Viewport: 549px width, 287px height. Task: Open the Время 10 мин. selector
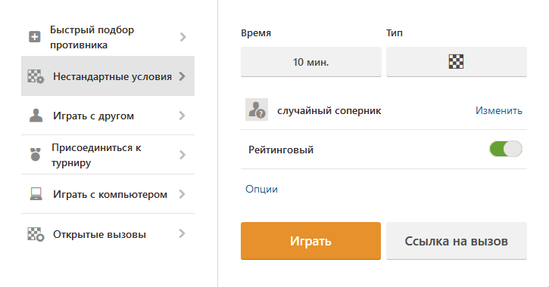click(311, 62)
